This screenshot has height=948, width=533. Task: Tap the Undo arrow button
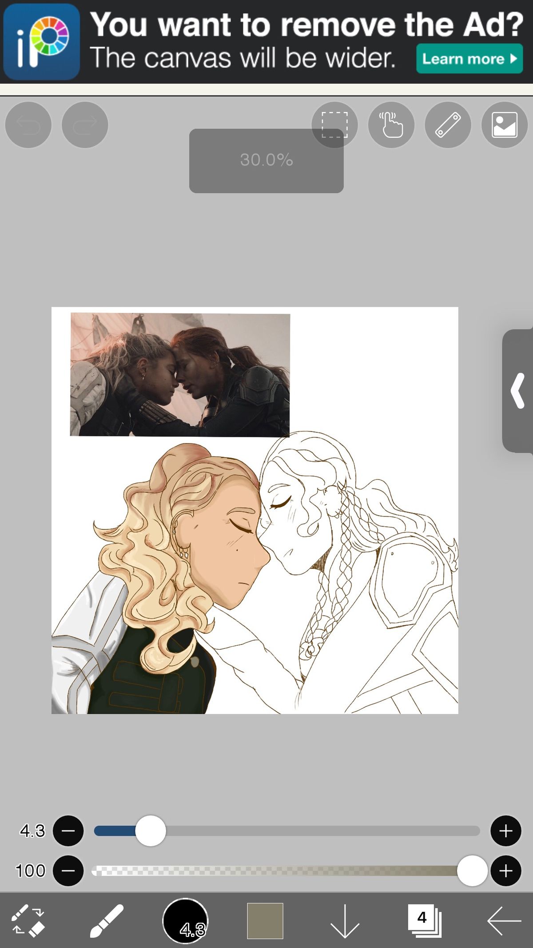pyautogui.click(x=28, y=125)
